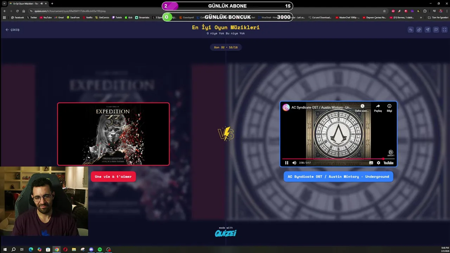This screenshot has width=450, height=253.
Task: Open the Facebook bookmark
Action: (x=18, y=17)
